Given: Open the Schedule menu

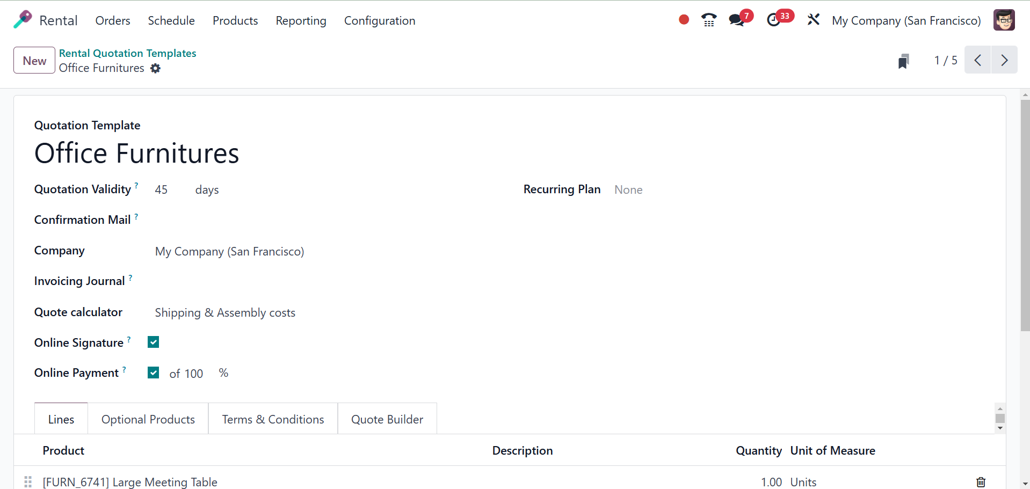Looking at the screenshot, I should (171, 20).
